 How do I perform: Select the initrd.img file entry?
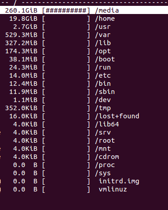pyautogui.click(x=84, y=181)
